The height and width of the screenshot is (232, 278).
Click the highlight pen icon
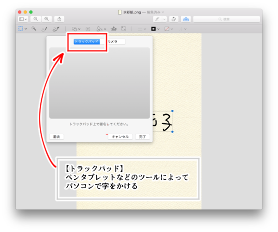[x=157, y=19]
